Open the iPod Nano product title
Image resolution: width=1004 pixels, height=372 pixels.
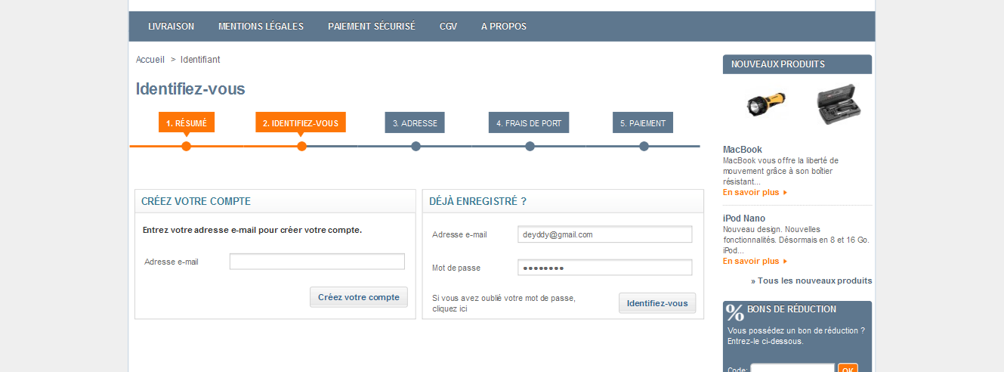pos(744,219)
